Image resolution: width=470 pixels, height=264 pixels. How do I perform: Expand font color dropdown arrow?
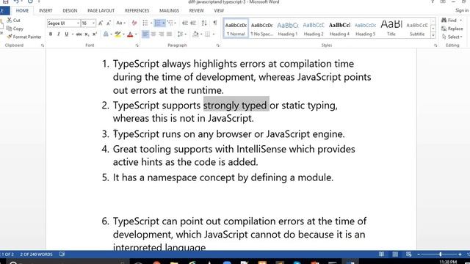click(136, 34)
